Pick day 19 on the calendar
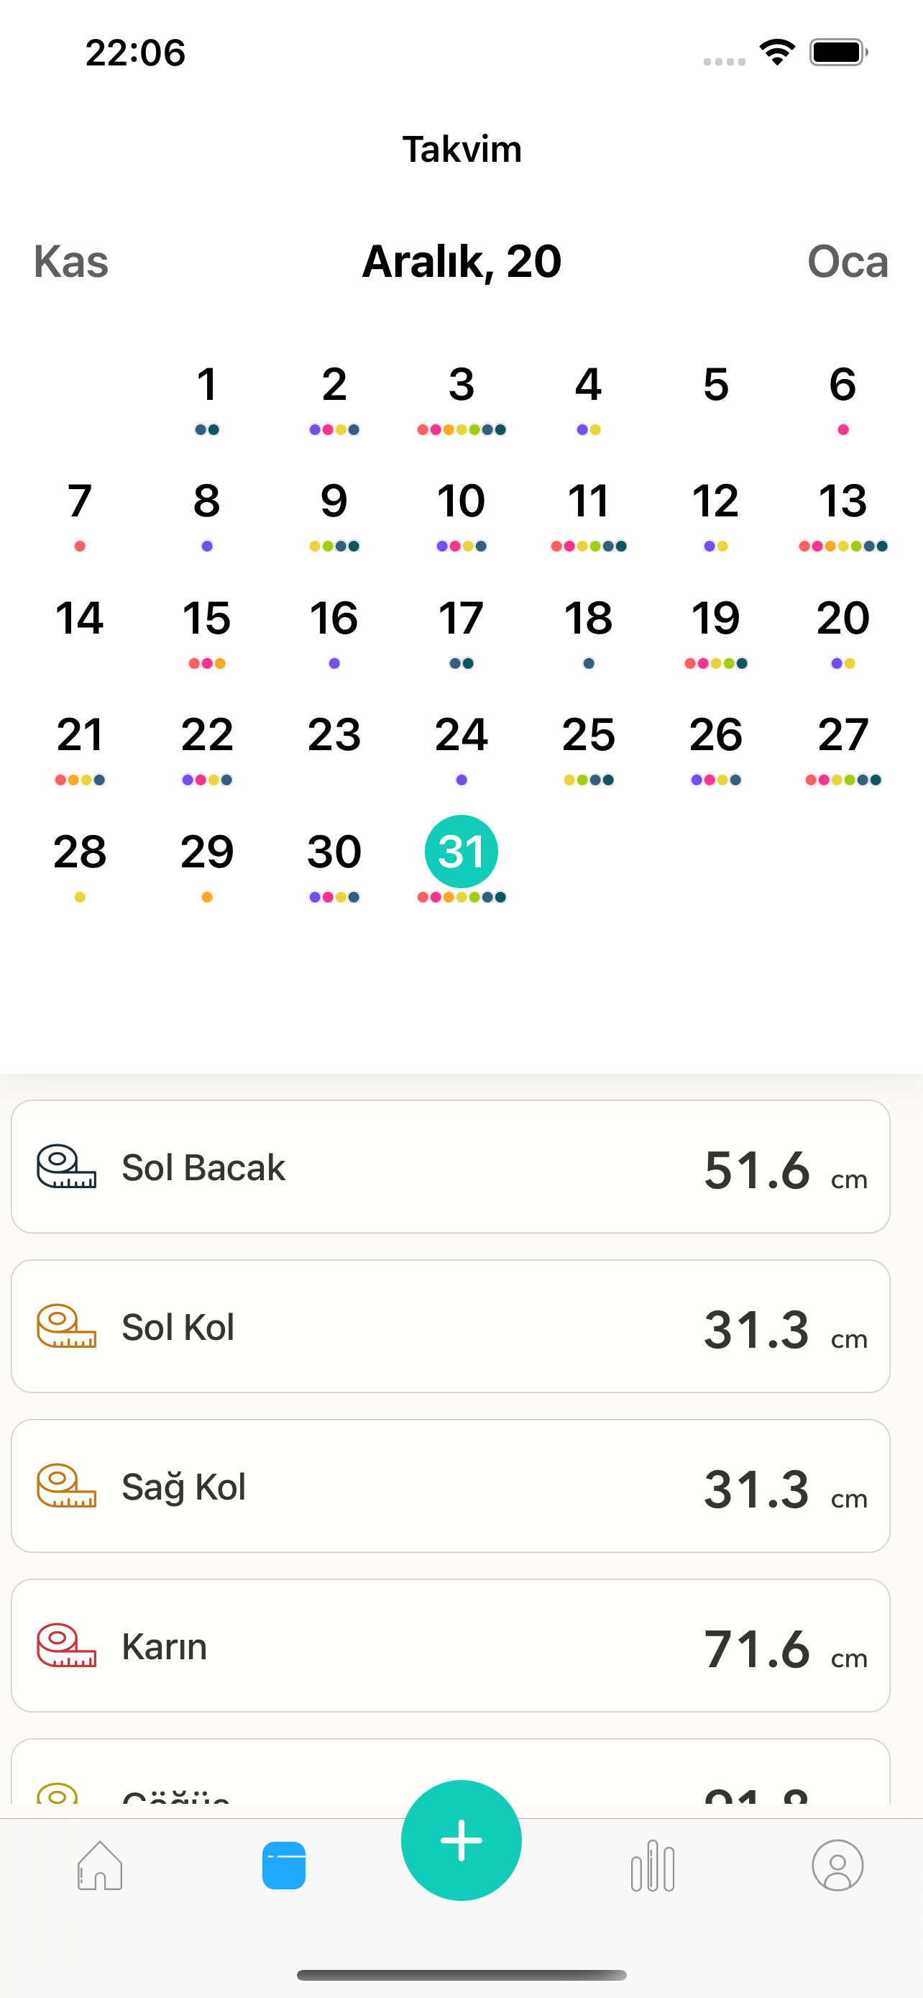Viewport: 923px width, 1998px height. point(715,618)
